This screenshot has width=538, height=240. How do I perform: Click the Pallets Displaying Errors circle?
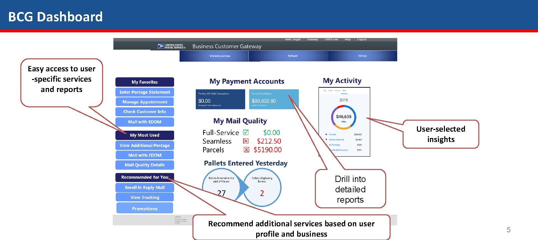[x=262, y=188]
